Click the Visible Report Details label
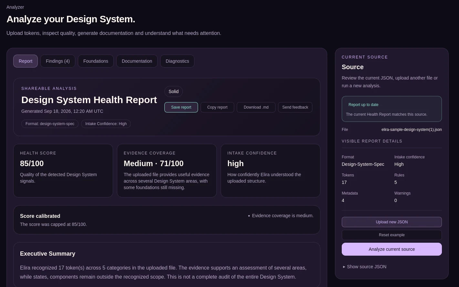This screenshot has width=459, height=287. (372, 141)
